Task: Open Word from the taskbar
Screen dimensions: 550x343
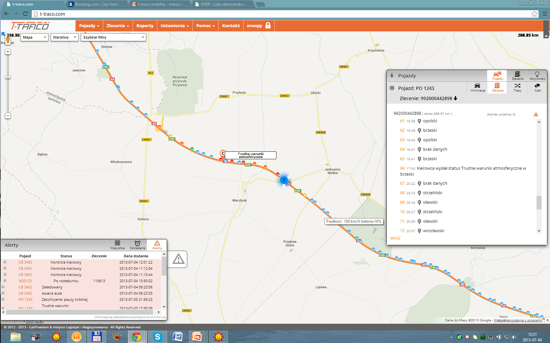Action: click(x=178, y=336)
